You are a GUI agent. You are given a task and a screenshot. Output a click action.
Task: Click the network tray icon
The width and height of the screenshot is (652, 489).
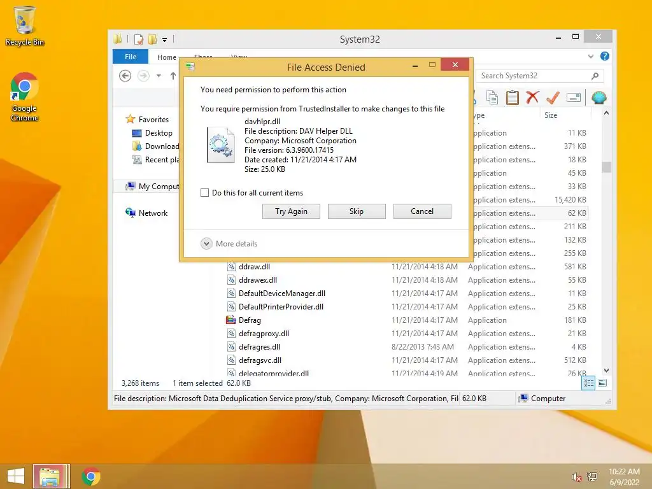(592, 476)
